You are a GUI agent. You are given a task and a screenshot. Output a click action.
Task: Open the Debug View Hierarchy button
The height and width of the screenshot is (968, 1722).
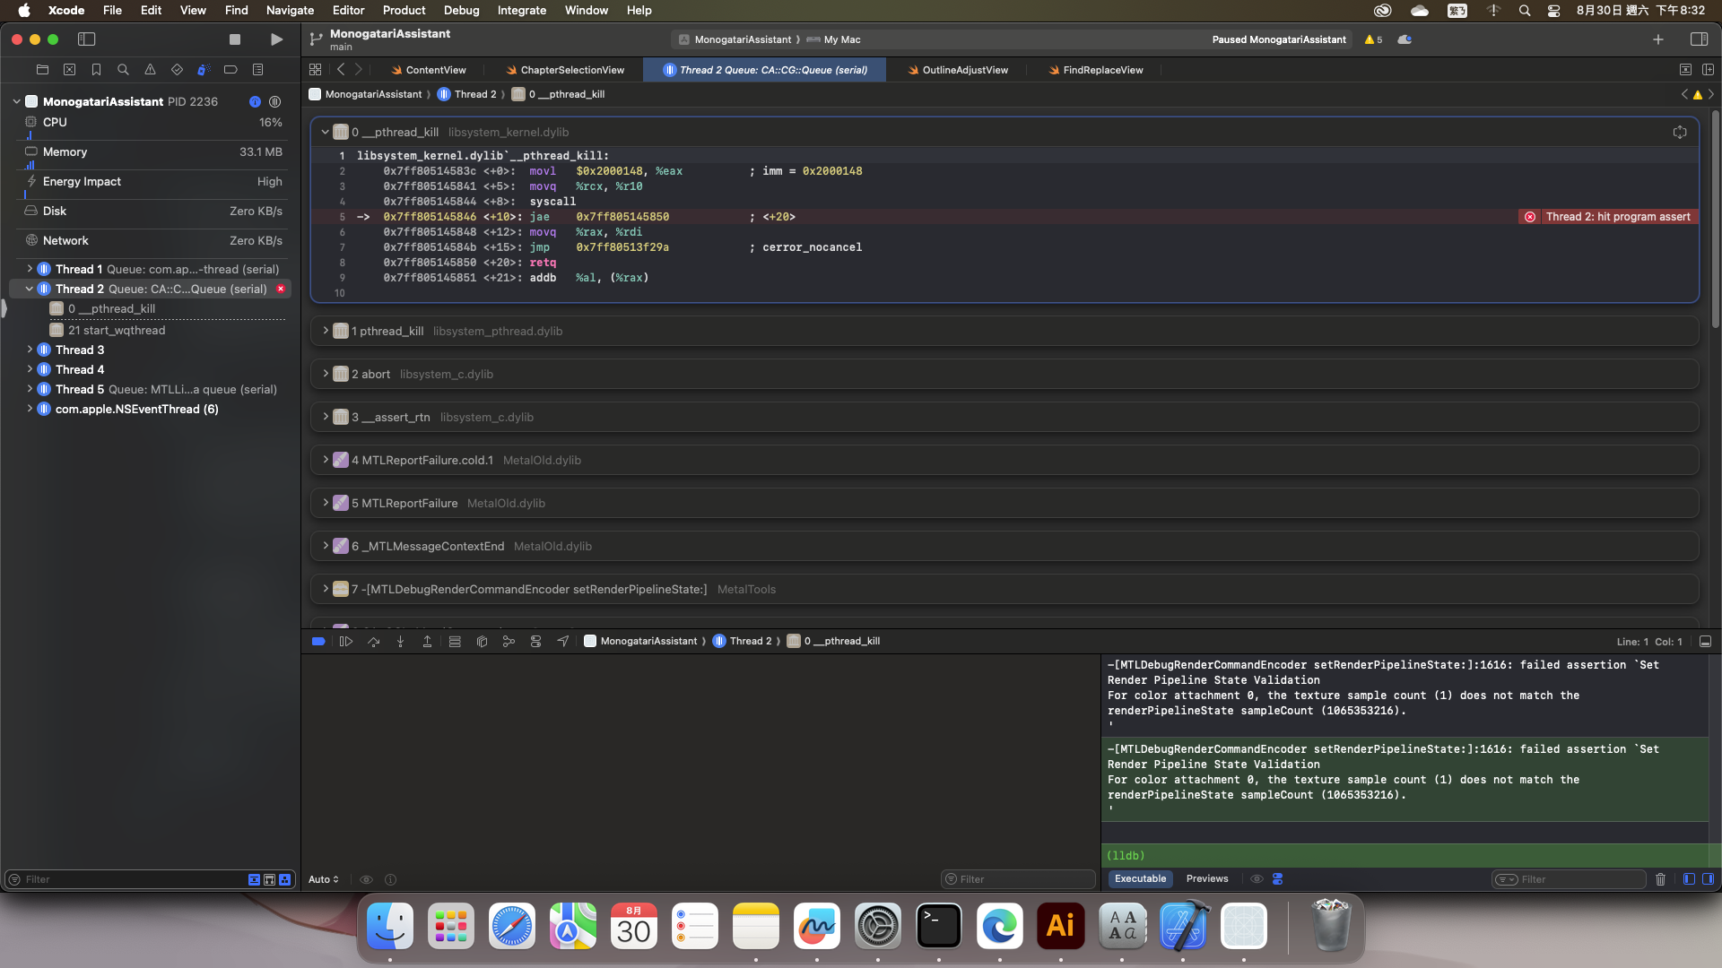pos(482,641)
